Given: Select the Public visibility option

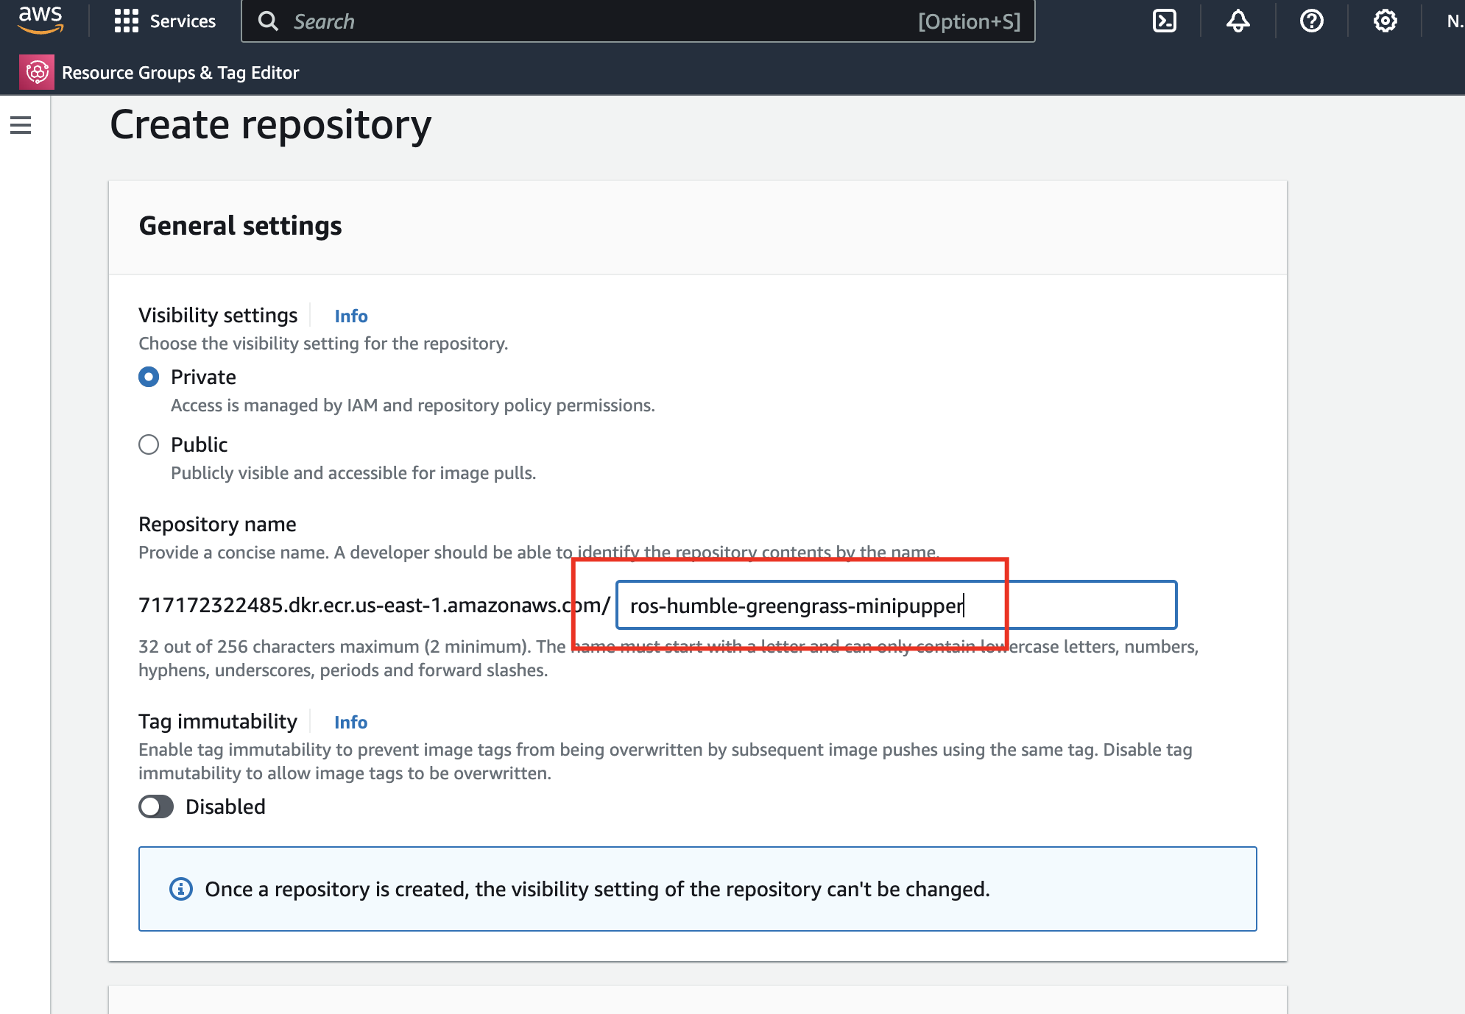Looking at the screenshot, I should (x=149, y=444).
